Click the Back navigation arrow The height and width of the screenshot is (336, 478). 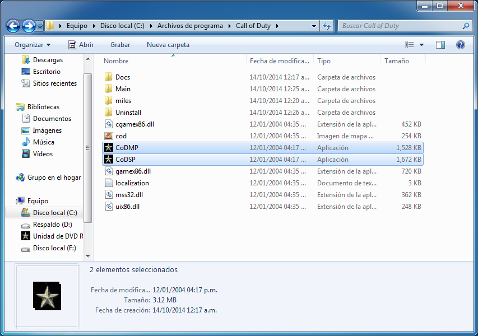pyautogui.click(x=13, y=26)
